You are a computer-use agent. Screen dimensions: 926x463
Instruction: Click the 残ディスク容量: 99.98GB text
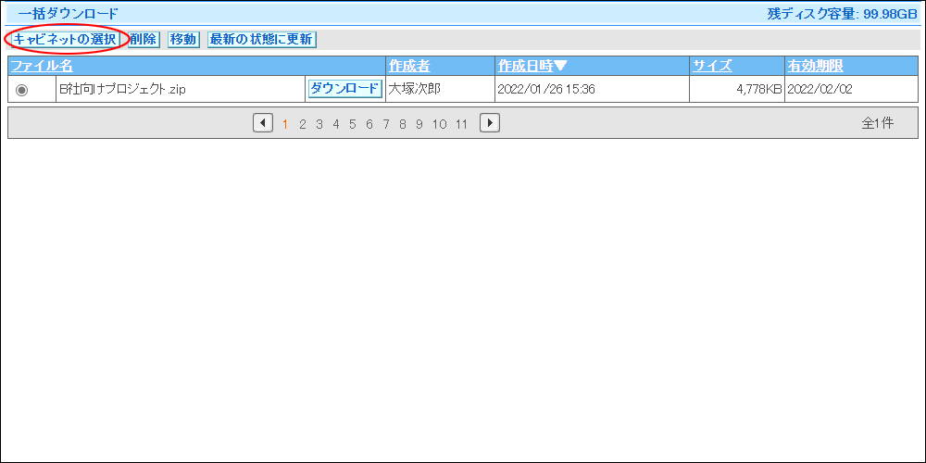(x=842, y=14)
